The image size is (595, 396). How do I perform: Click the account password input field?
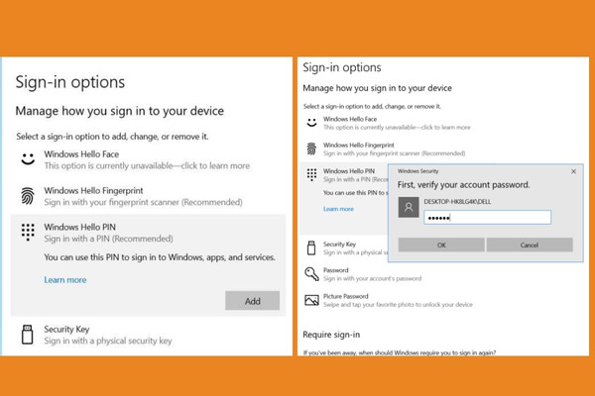[487, 218]
